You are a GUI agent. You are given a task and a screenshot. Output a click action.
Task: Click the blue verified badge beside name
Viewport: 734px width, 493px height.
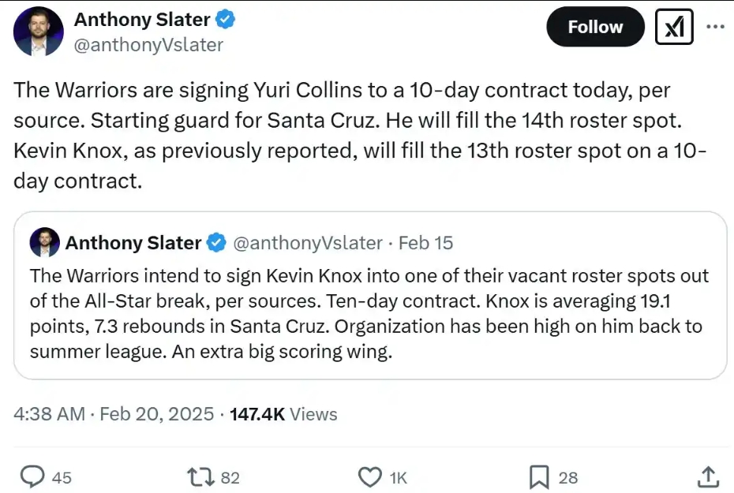225,19
